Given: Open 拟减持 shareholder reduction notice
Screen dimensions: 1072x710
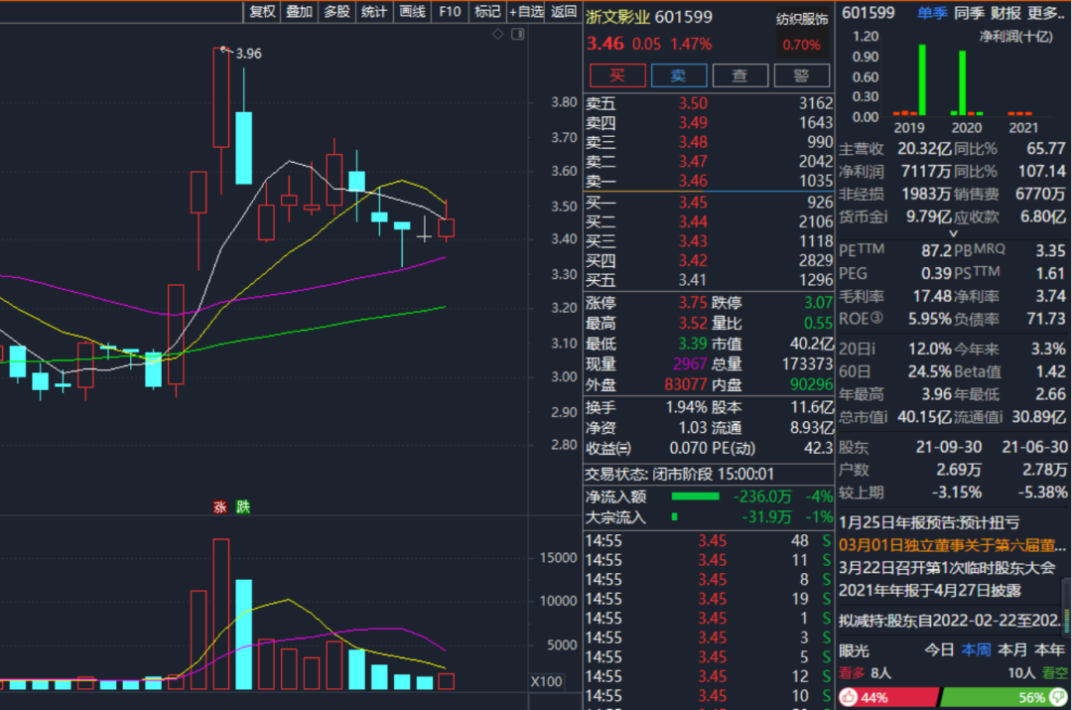Looking at the screenshot, I should (950, 621).
